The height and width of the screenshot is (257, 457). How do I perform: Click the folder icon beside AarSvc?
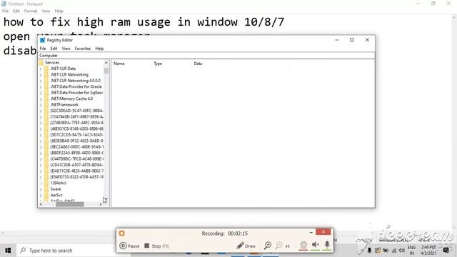click(46, 195)
